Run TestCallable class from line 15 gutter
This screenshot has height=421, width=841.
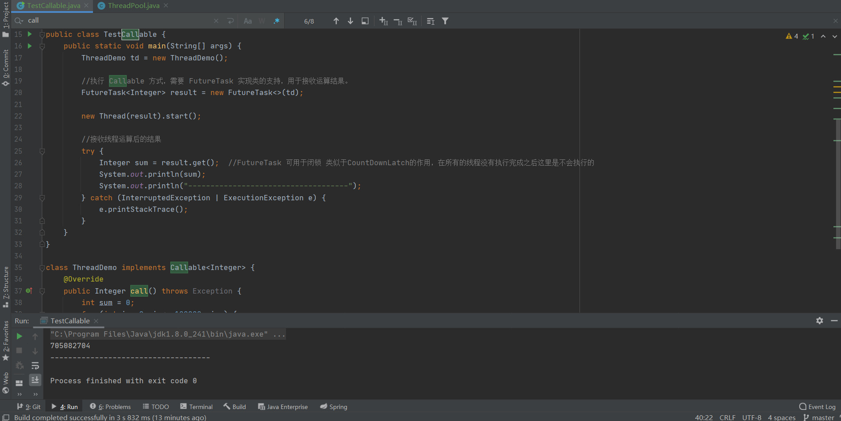pyautogui.click(x=30, y=34)
